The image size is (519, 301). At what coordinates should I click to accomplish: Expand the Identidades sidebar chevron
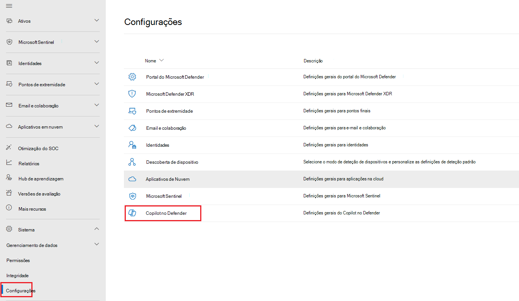pos(97,62)
